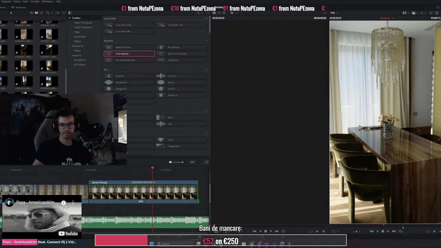Open effects panel search magnifier
The image size is (441, 248).
point(198,13)
